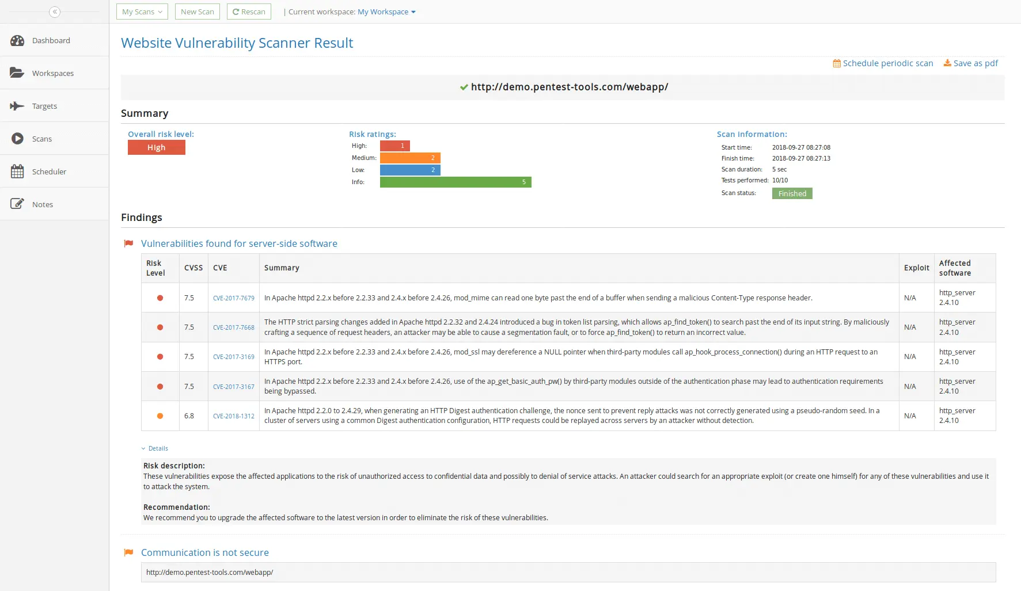
Task: Open the CVE-2017-7679 link
Action: coord(233,298)
